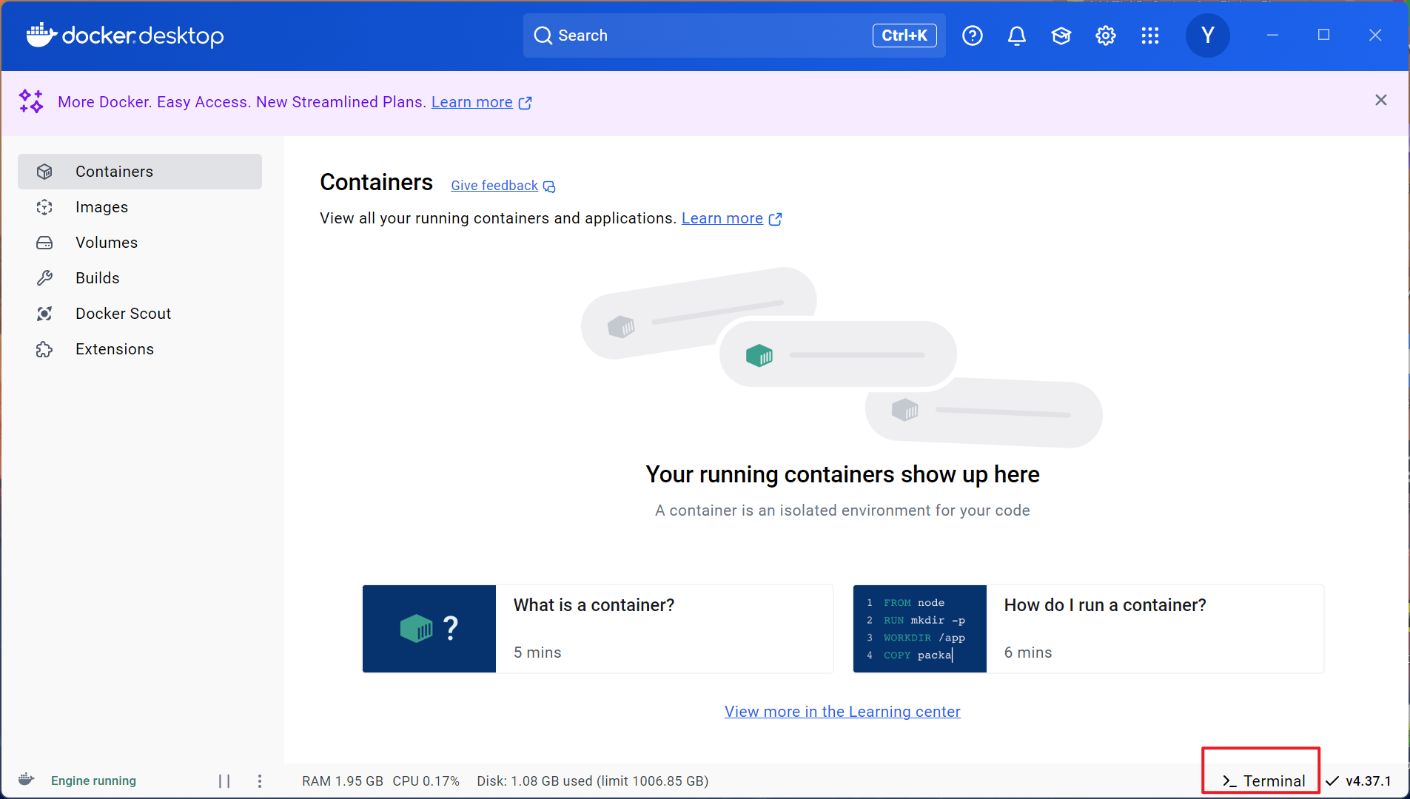The image size is (1410, 799).
Task: Open the engine options kebab menu
Action: coord(260,781)
